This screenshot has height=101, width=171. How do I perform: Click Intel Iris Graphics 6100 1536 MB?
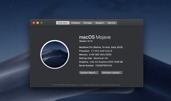click(106, 62)
